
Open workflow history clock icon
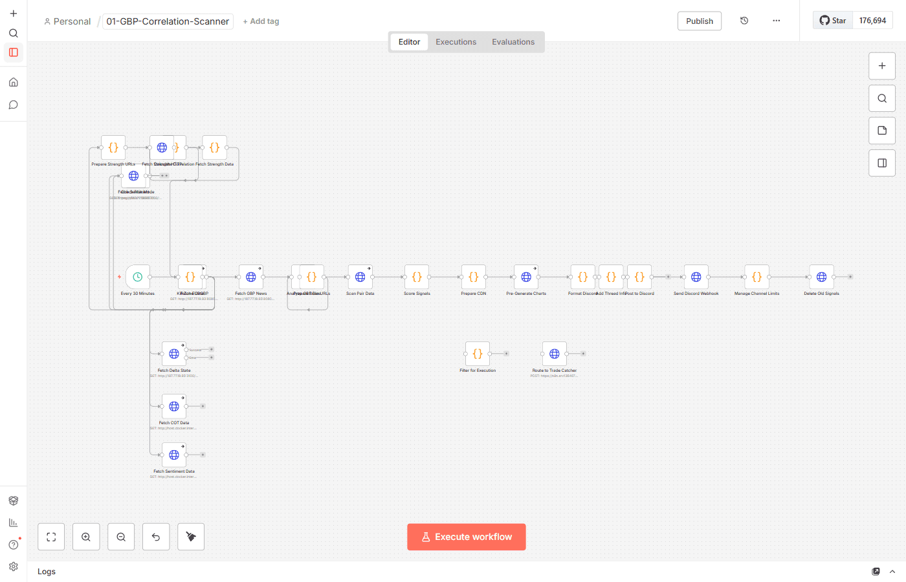click(x=744, y=21)
